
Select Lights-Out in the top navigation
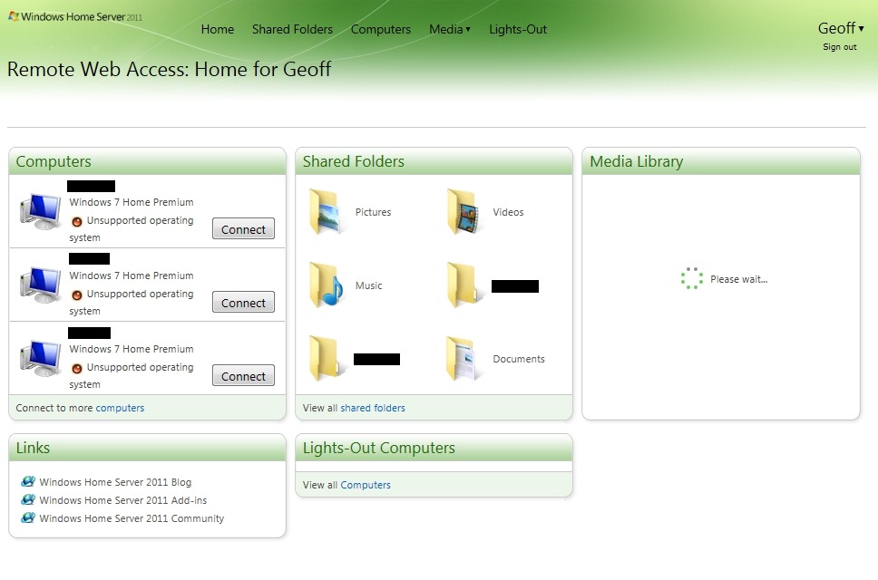(x=518, y=29)
